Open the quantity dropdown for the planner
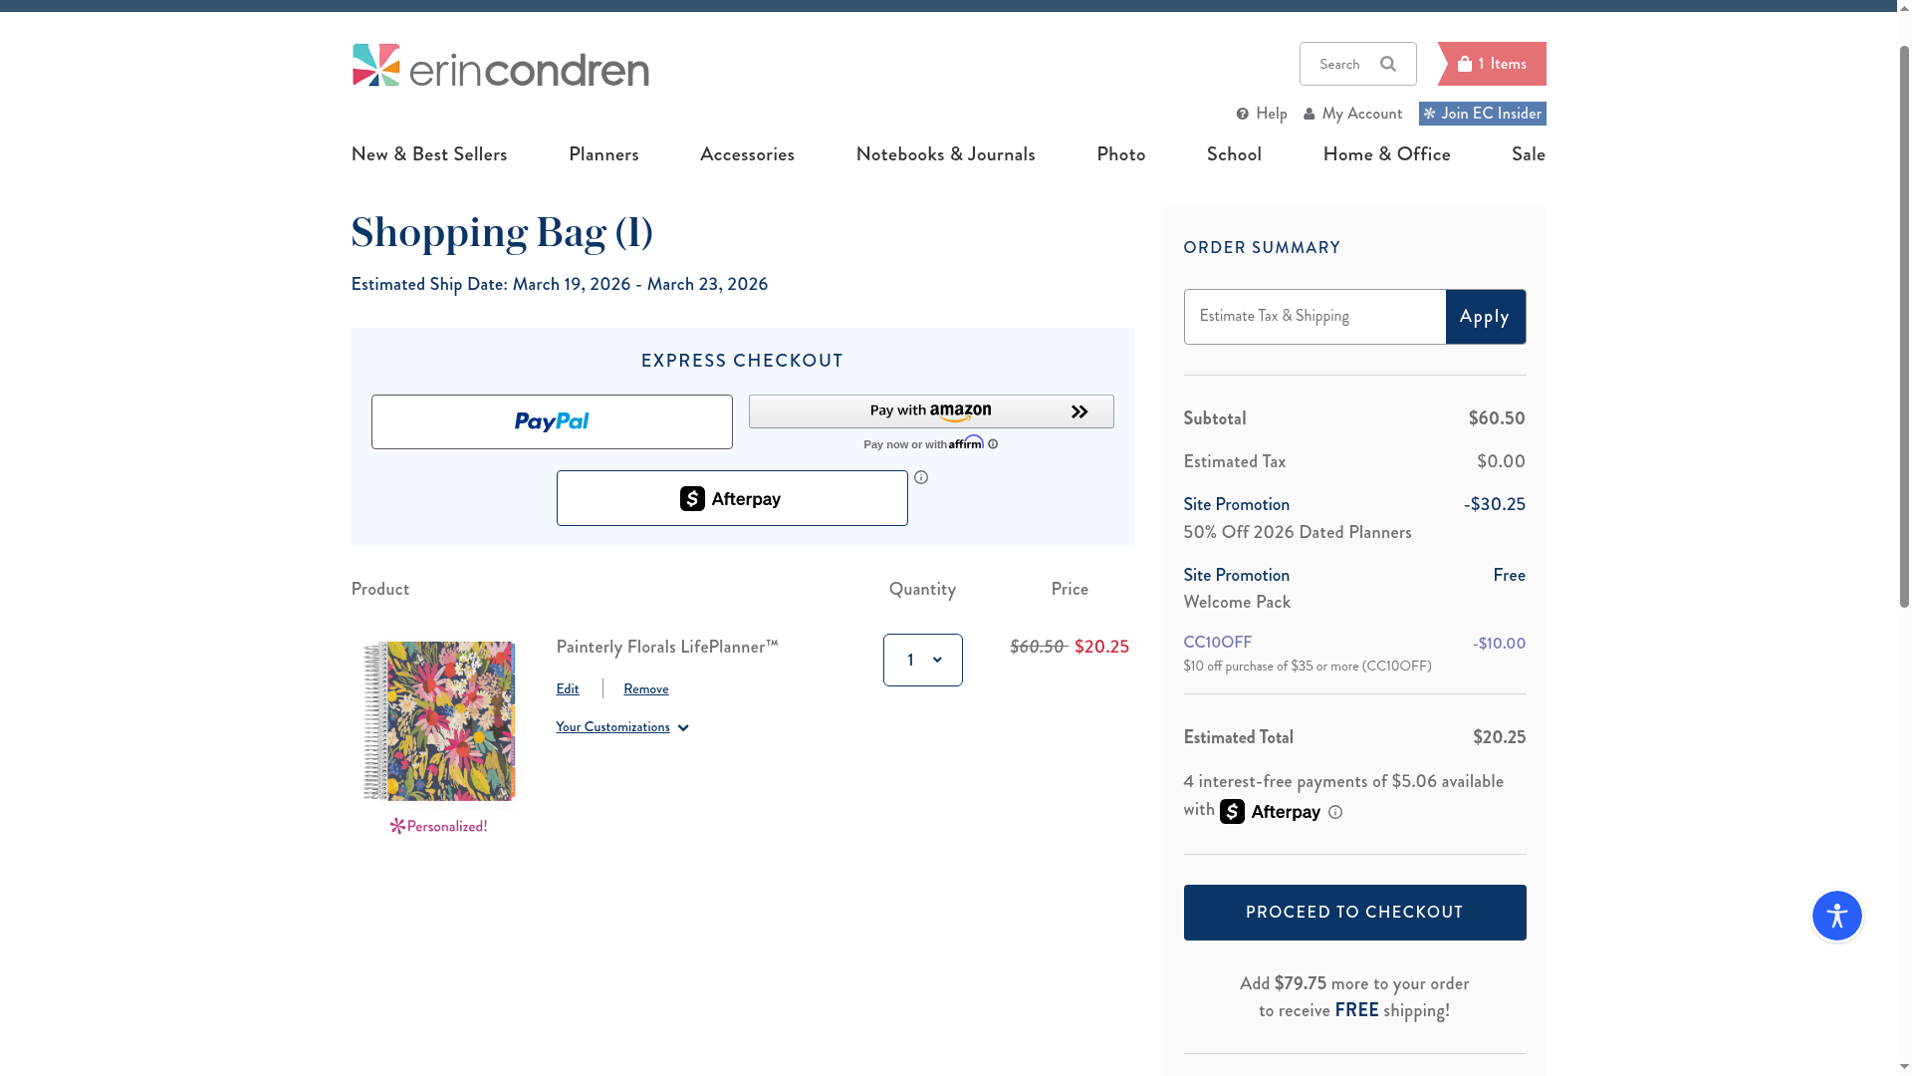This screenshot has width=1912, height=1076. 922,660
